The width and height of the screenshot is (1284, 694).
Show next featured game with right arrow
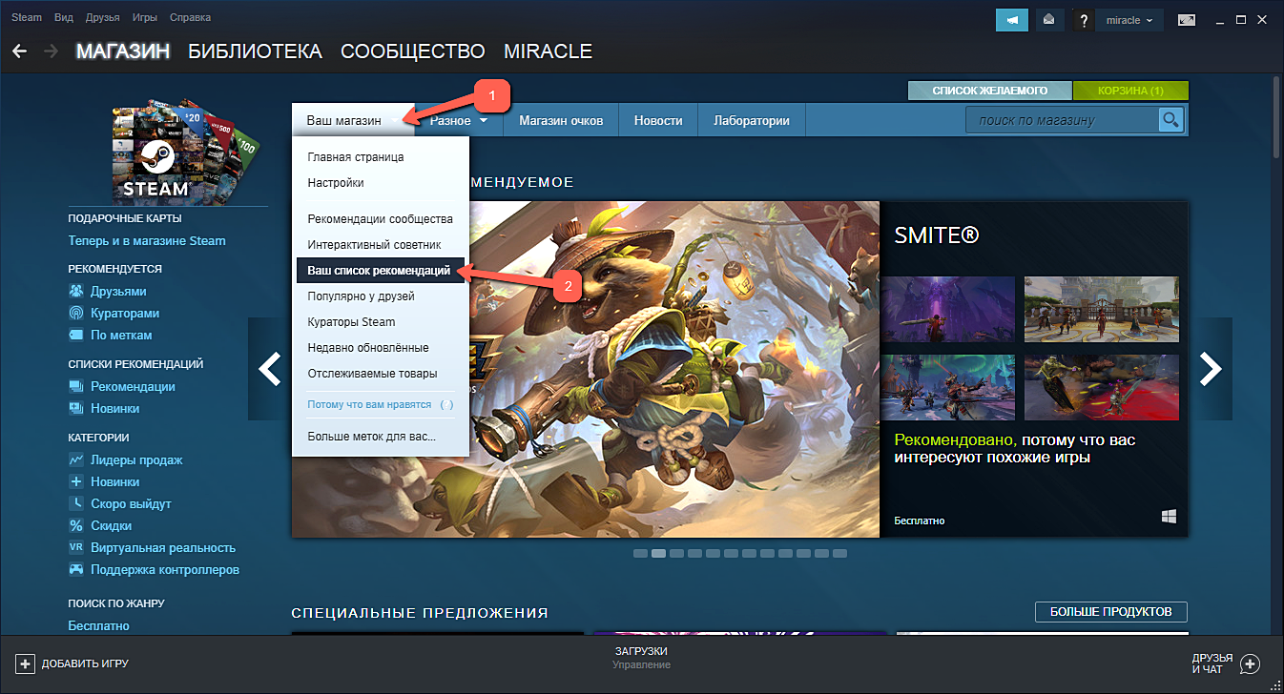[1210, 369]
